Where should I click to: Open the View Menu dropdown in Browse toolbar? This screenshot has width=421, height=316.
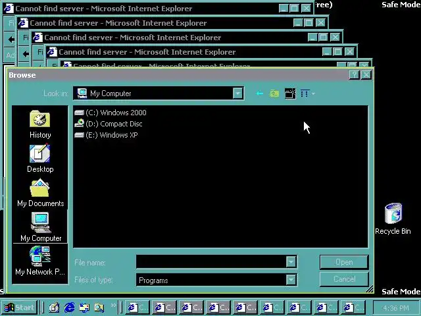(307, 93)
